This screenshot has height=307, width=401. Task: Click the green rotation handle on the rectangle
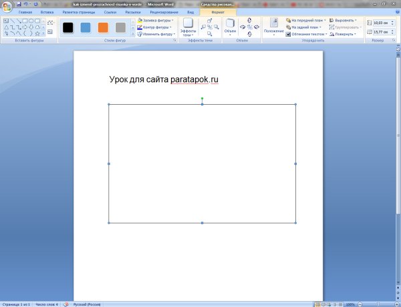[x=202, y=99]
